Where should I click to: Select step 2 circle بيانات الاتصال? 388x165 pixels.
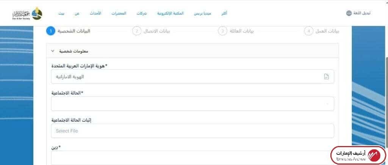tap(136, 31)
